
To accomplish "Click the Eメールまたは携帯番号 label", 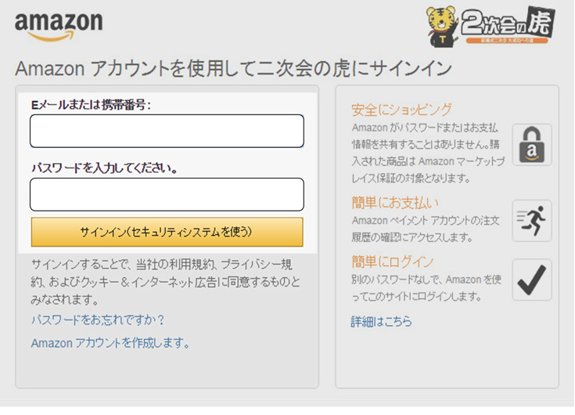I will pos(91,105).
